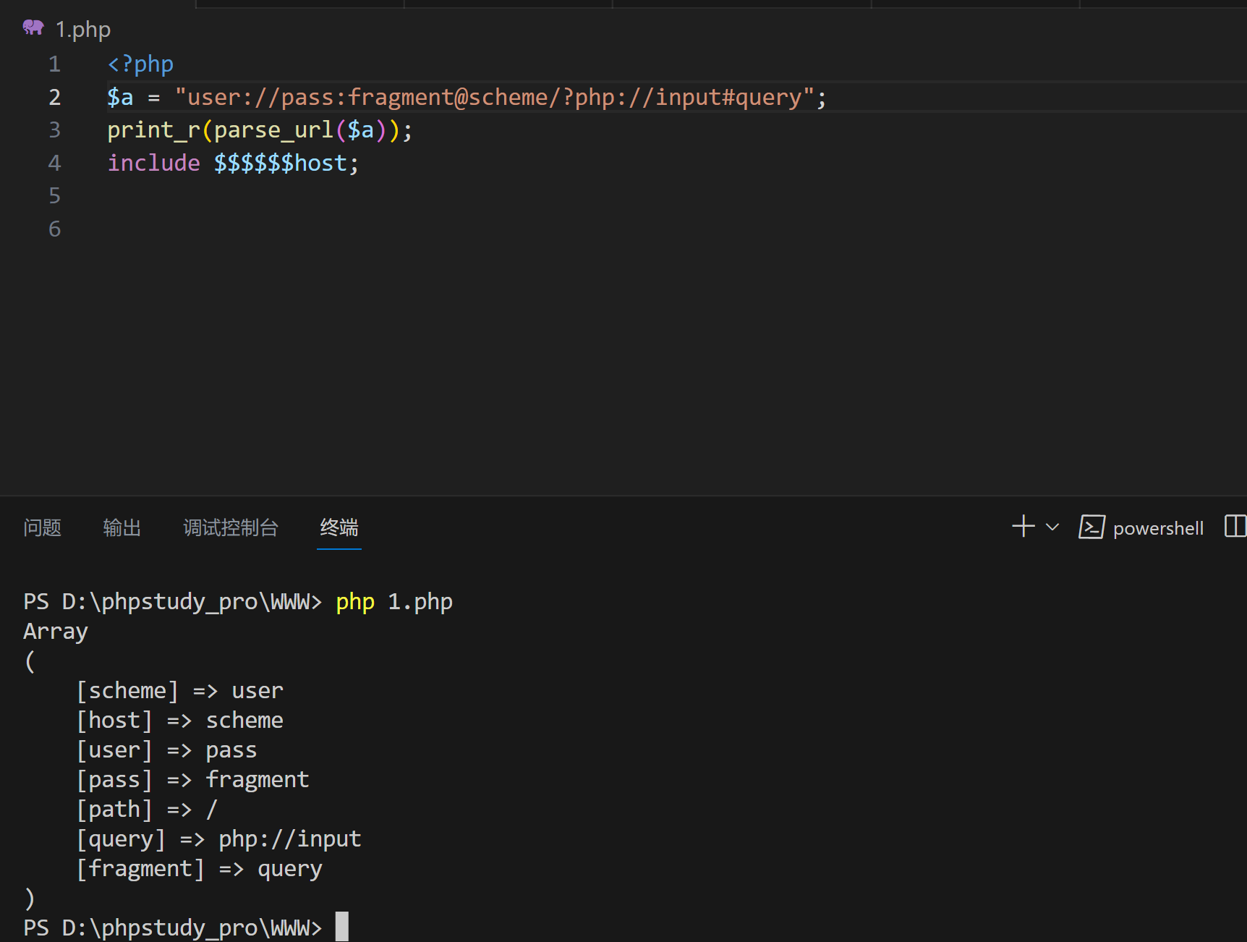Click 'php 1.php' command in terminal
The image size is (1247, 942).
click(394, 602)
